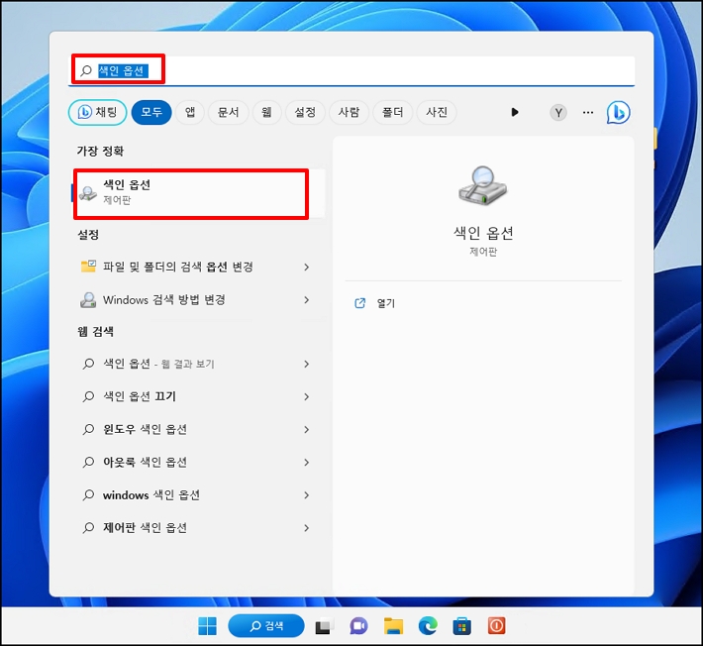This screenshot has height=646, width=703.
Task: Expand chevron for 아웃룩 색인 옵션
Action: (x=307, y=462)
